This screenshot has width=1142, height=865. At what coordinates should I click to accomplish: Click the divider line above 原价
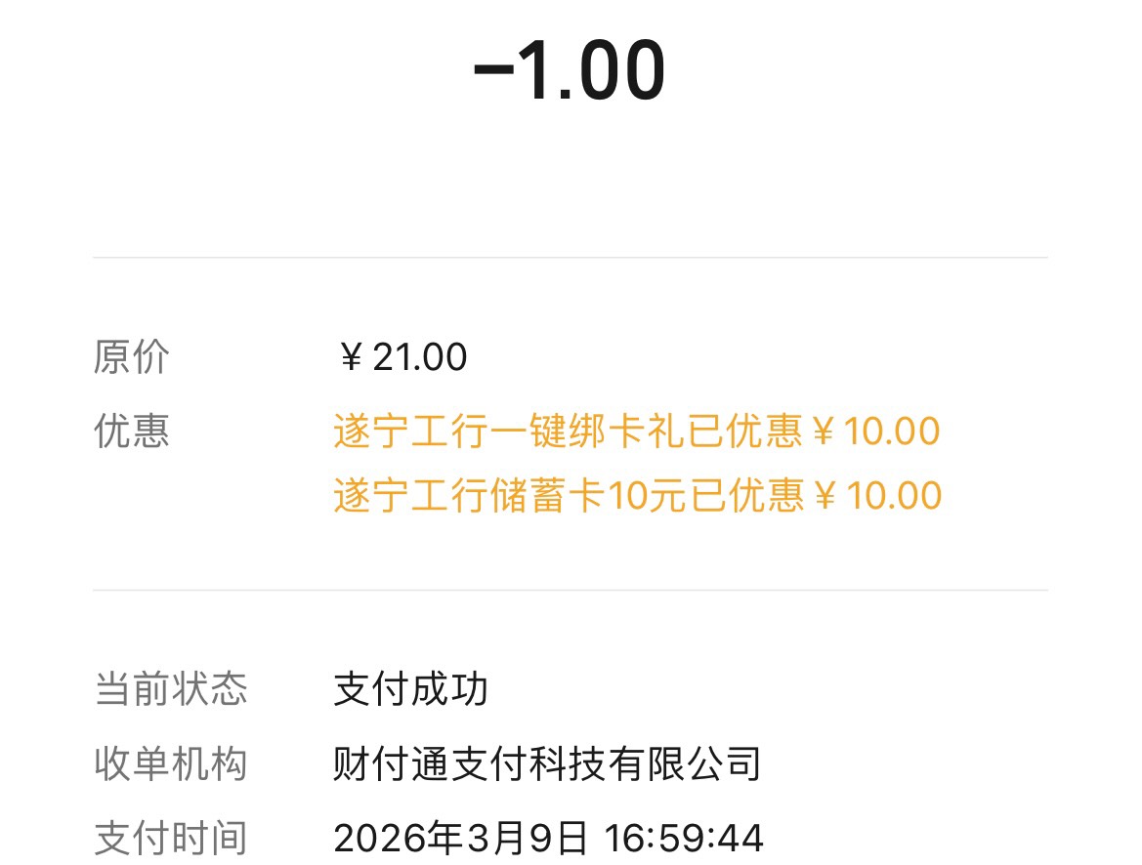(x=570, y=258)
